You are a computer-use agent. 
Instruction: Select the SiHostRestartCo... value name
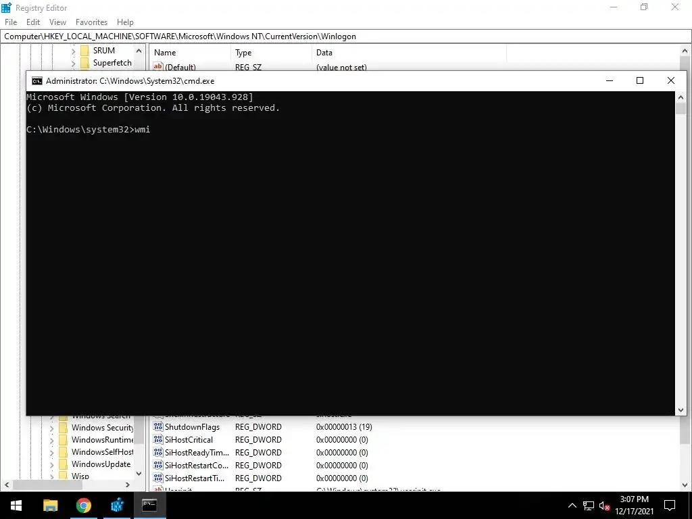197,465
